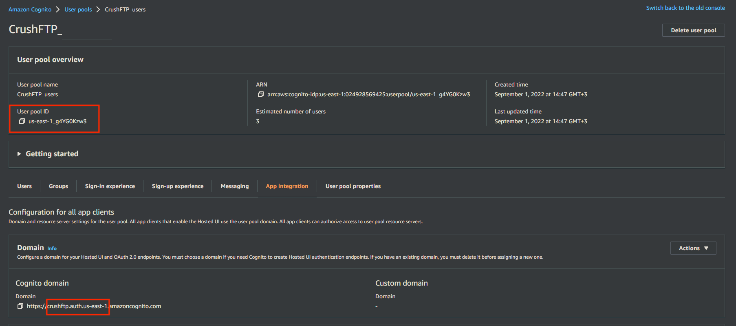Screen dimensions: 736x326
Task: Expand the Getting started section
Action: 19,154
